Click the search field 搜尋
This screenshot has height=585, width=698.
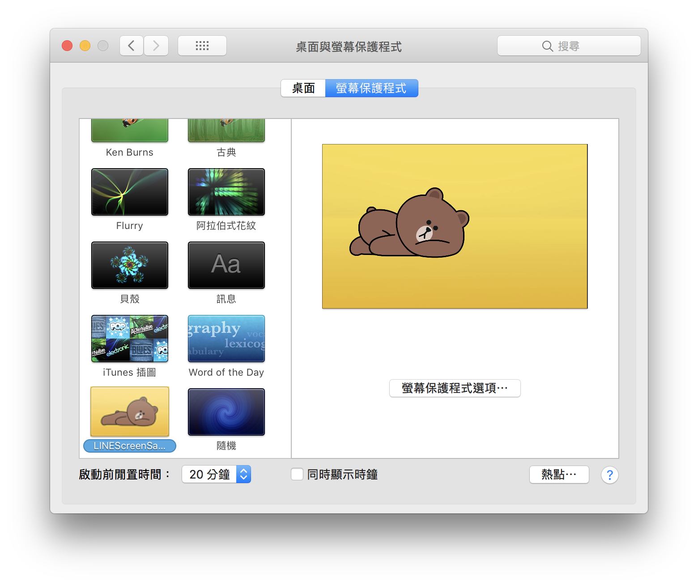(569, 46)
